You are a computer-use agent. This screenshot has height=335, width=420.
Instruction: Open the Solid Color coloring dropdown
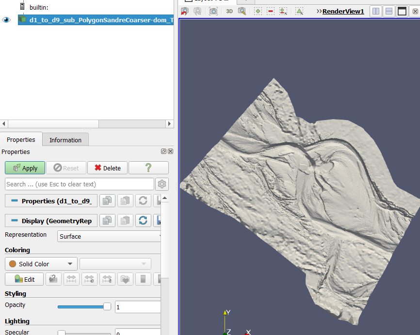point(41,264)
